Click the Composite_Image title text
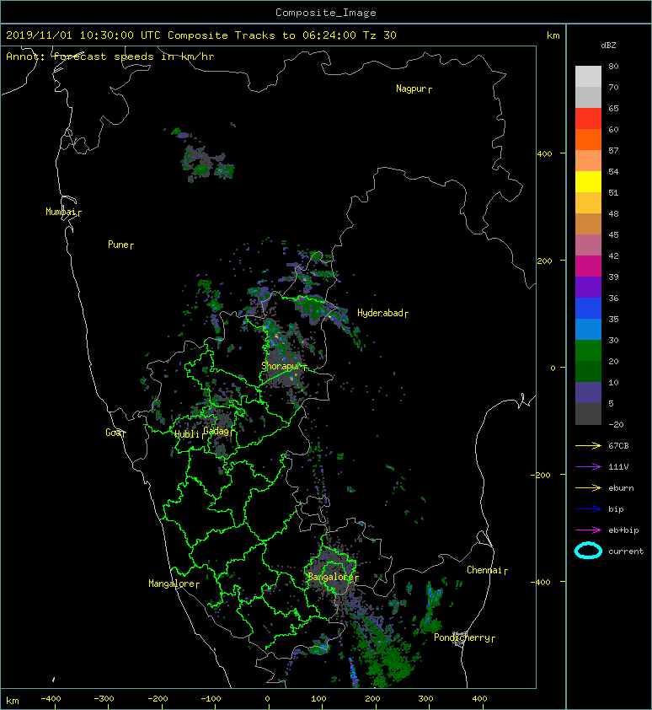This screenshot has height=710, width=652. [326, 13]
